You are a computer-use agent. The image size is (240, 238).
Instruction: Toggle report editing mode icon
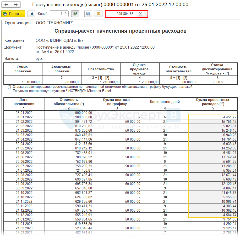point(75,14)
